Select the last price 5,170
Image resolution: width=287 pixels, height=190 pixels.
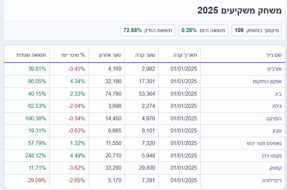pos(115,181)
